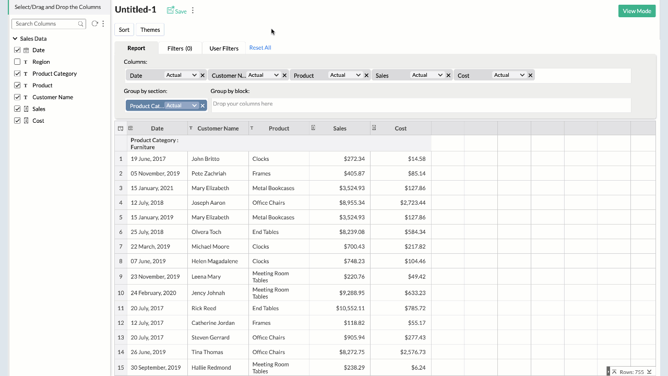Click the Sales numeric type icon in sidebar
668x376 pixels.
pyautogui.click(x=26, y=109)
